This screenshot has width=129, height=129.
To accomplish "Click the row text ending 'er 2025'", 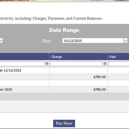I will [6, 89].
